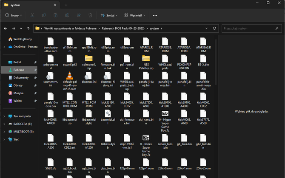285x178 pixels.
Task: Select the bluemsx_history.ini file
Action: click(108, 79)
